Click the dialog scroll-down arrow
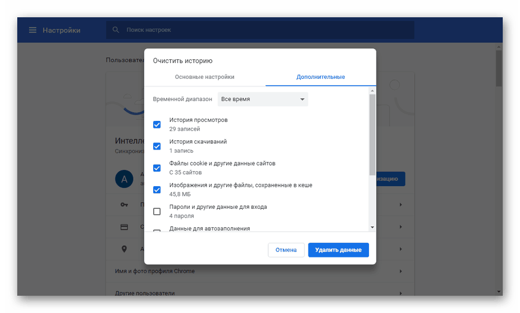The image size is (520, 313). pyautogui.click(x=372, y=227)
